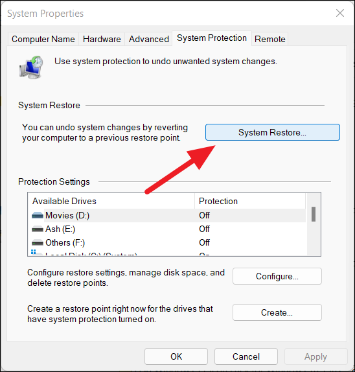This screenshot has width=355, height=372.
Task: Open the Hardware tab
Action: click(x=102, y=39)
